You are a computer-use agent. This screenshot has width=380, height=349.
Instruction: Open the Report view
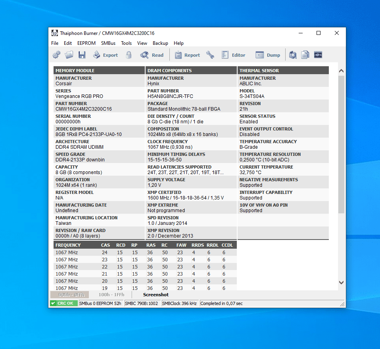click(188, 55)
